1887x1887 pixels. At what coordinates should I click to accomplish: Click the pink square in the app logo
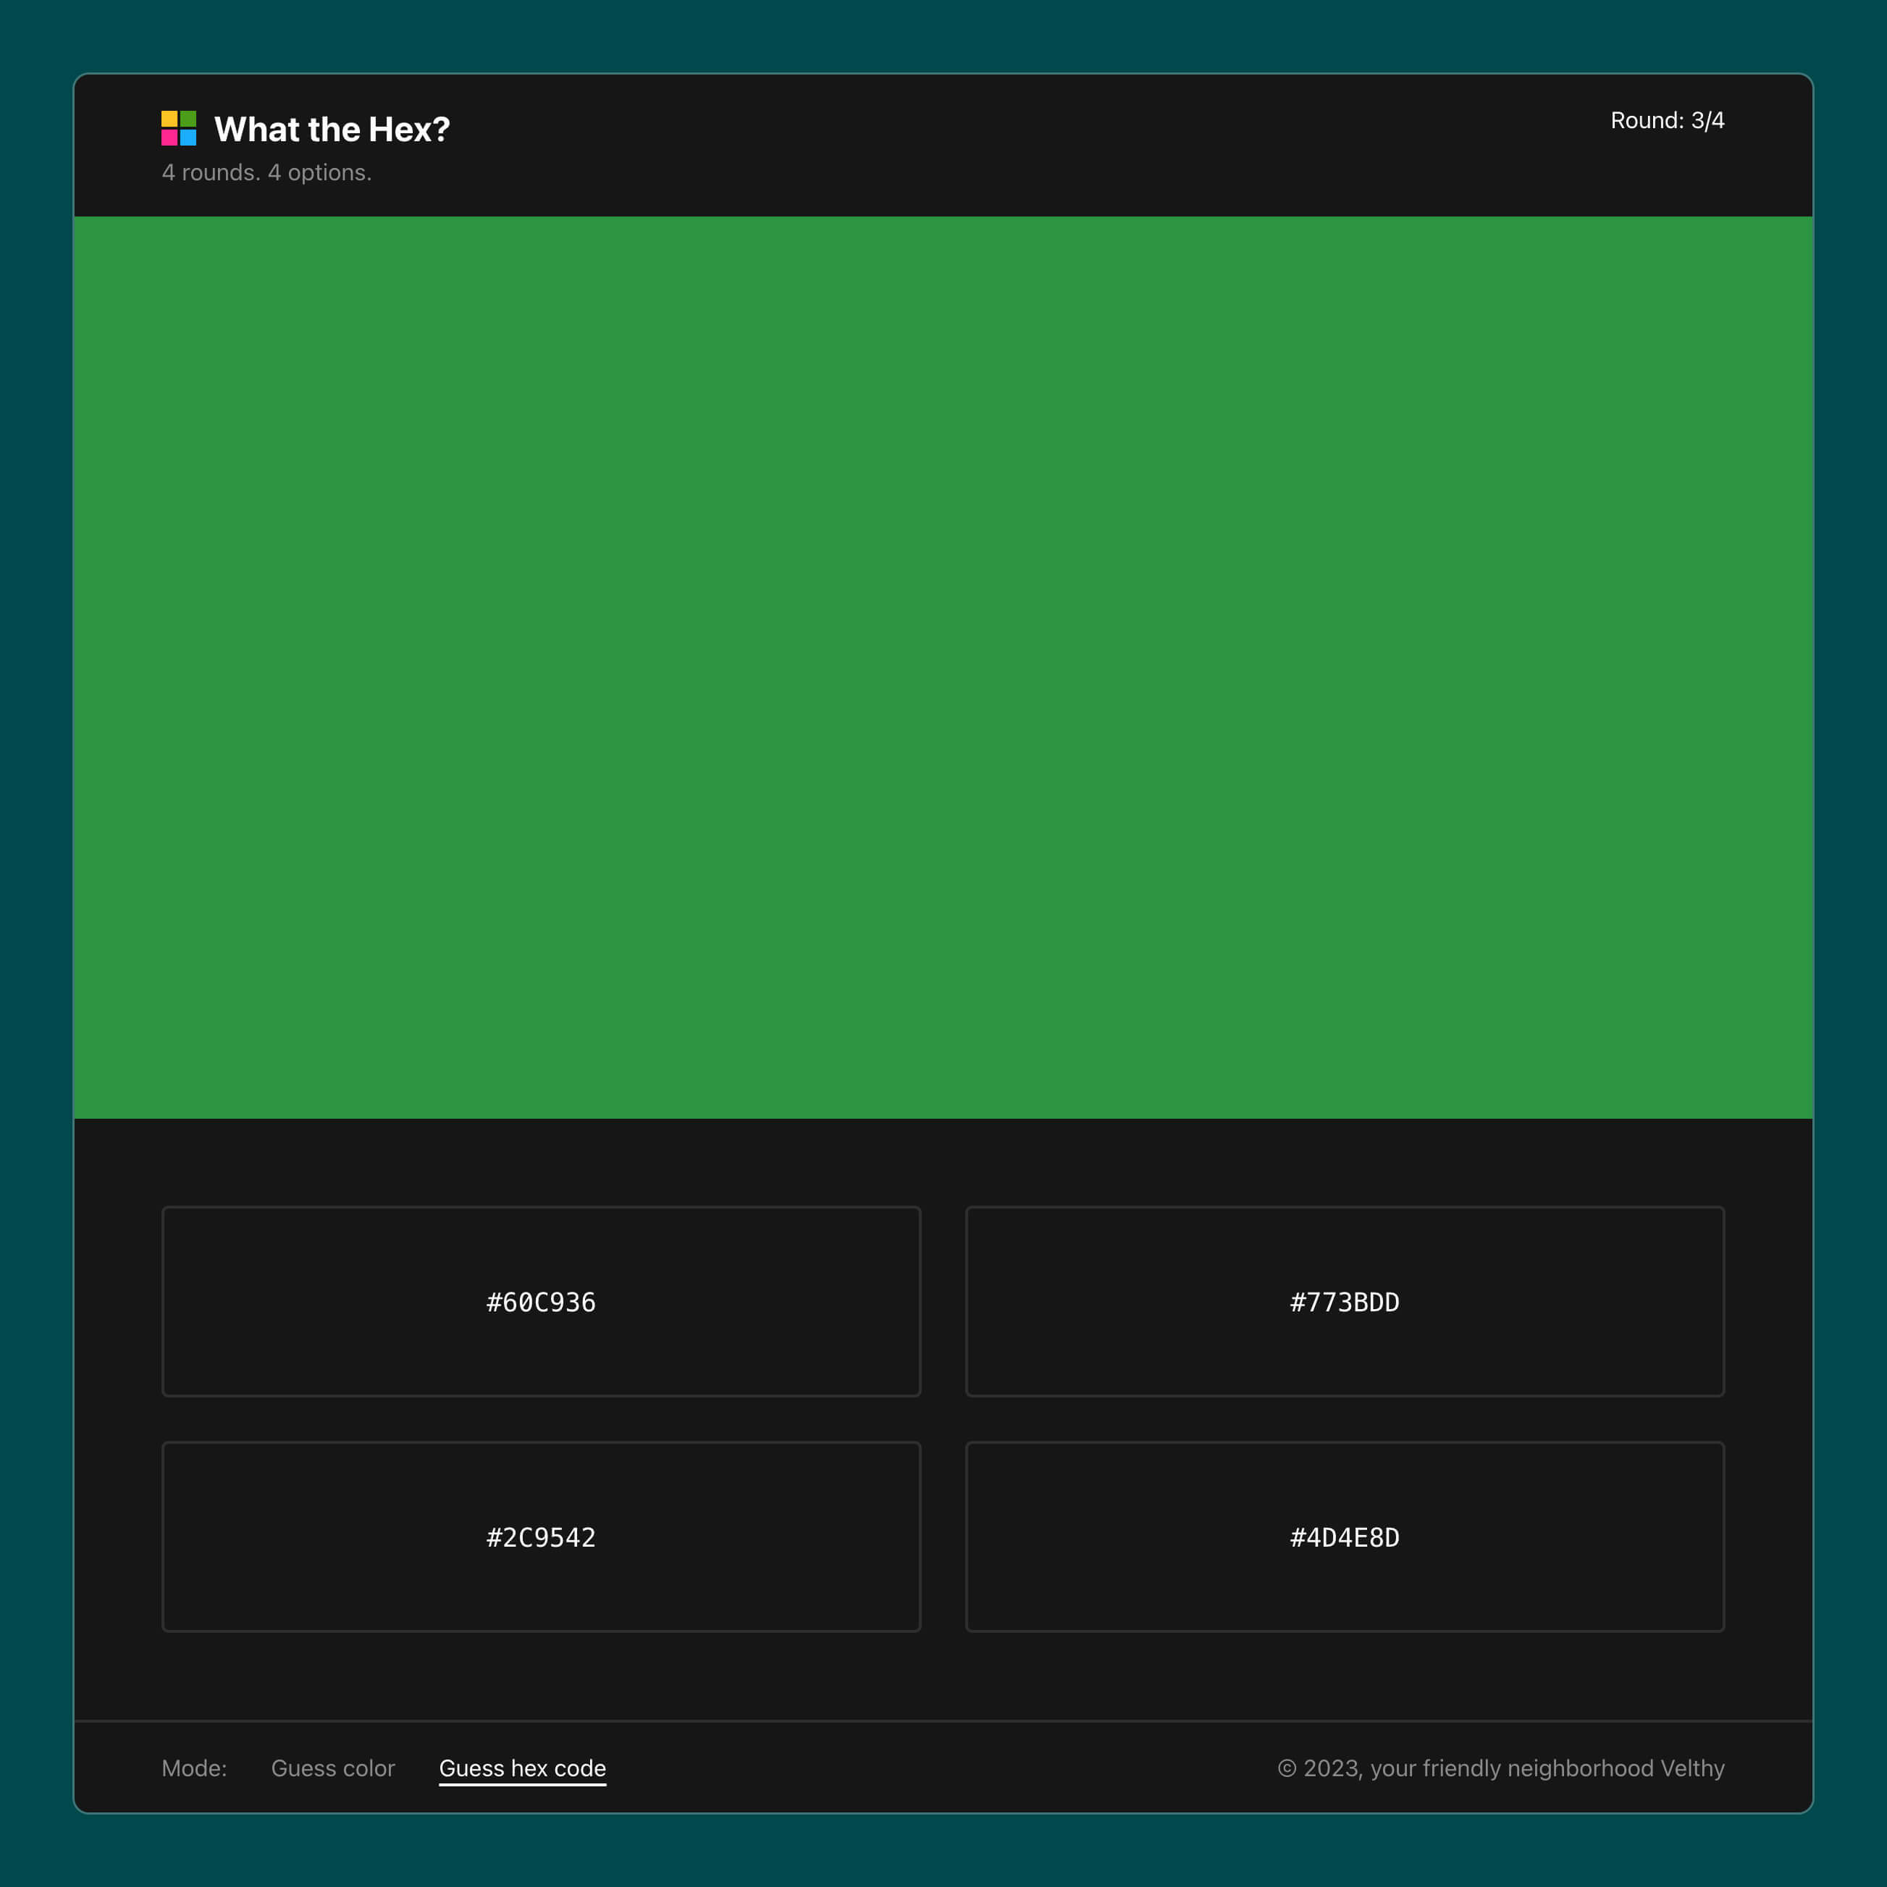169,139
